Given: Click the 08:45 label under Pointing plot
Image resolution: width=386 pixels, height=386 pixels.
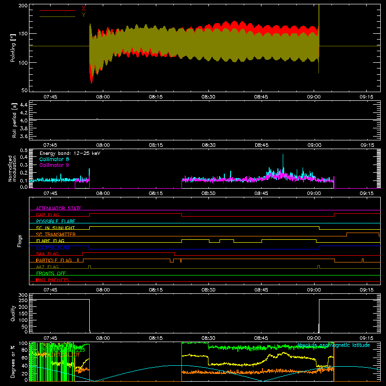Looking at the screenshot, I should pos(261,97).
